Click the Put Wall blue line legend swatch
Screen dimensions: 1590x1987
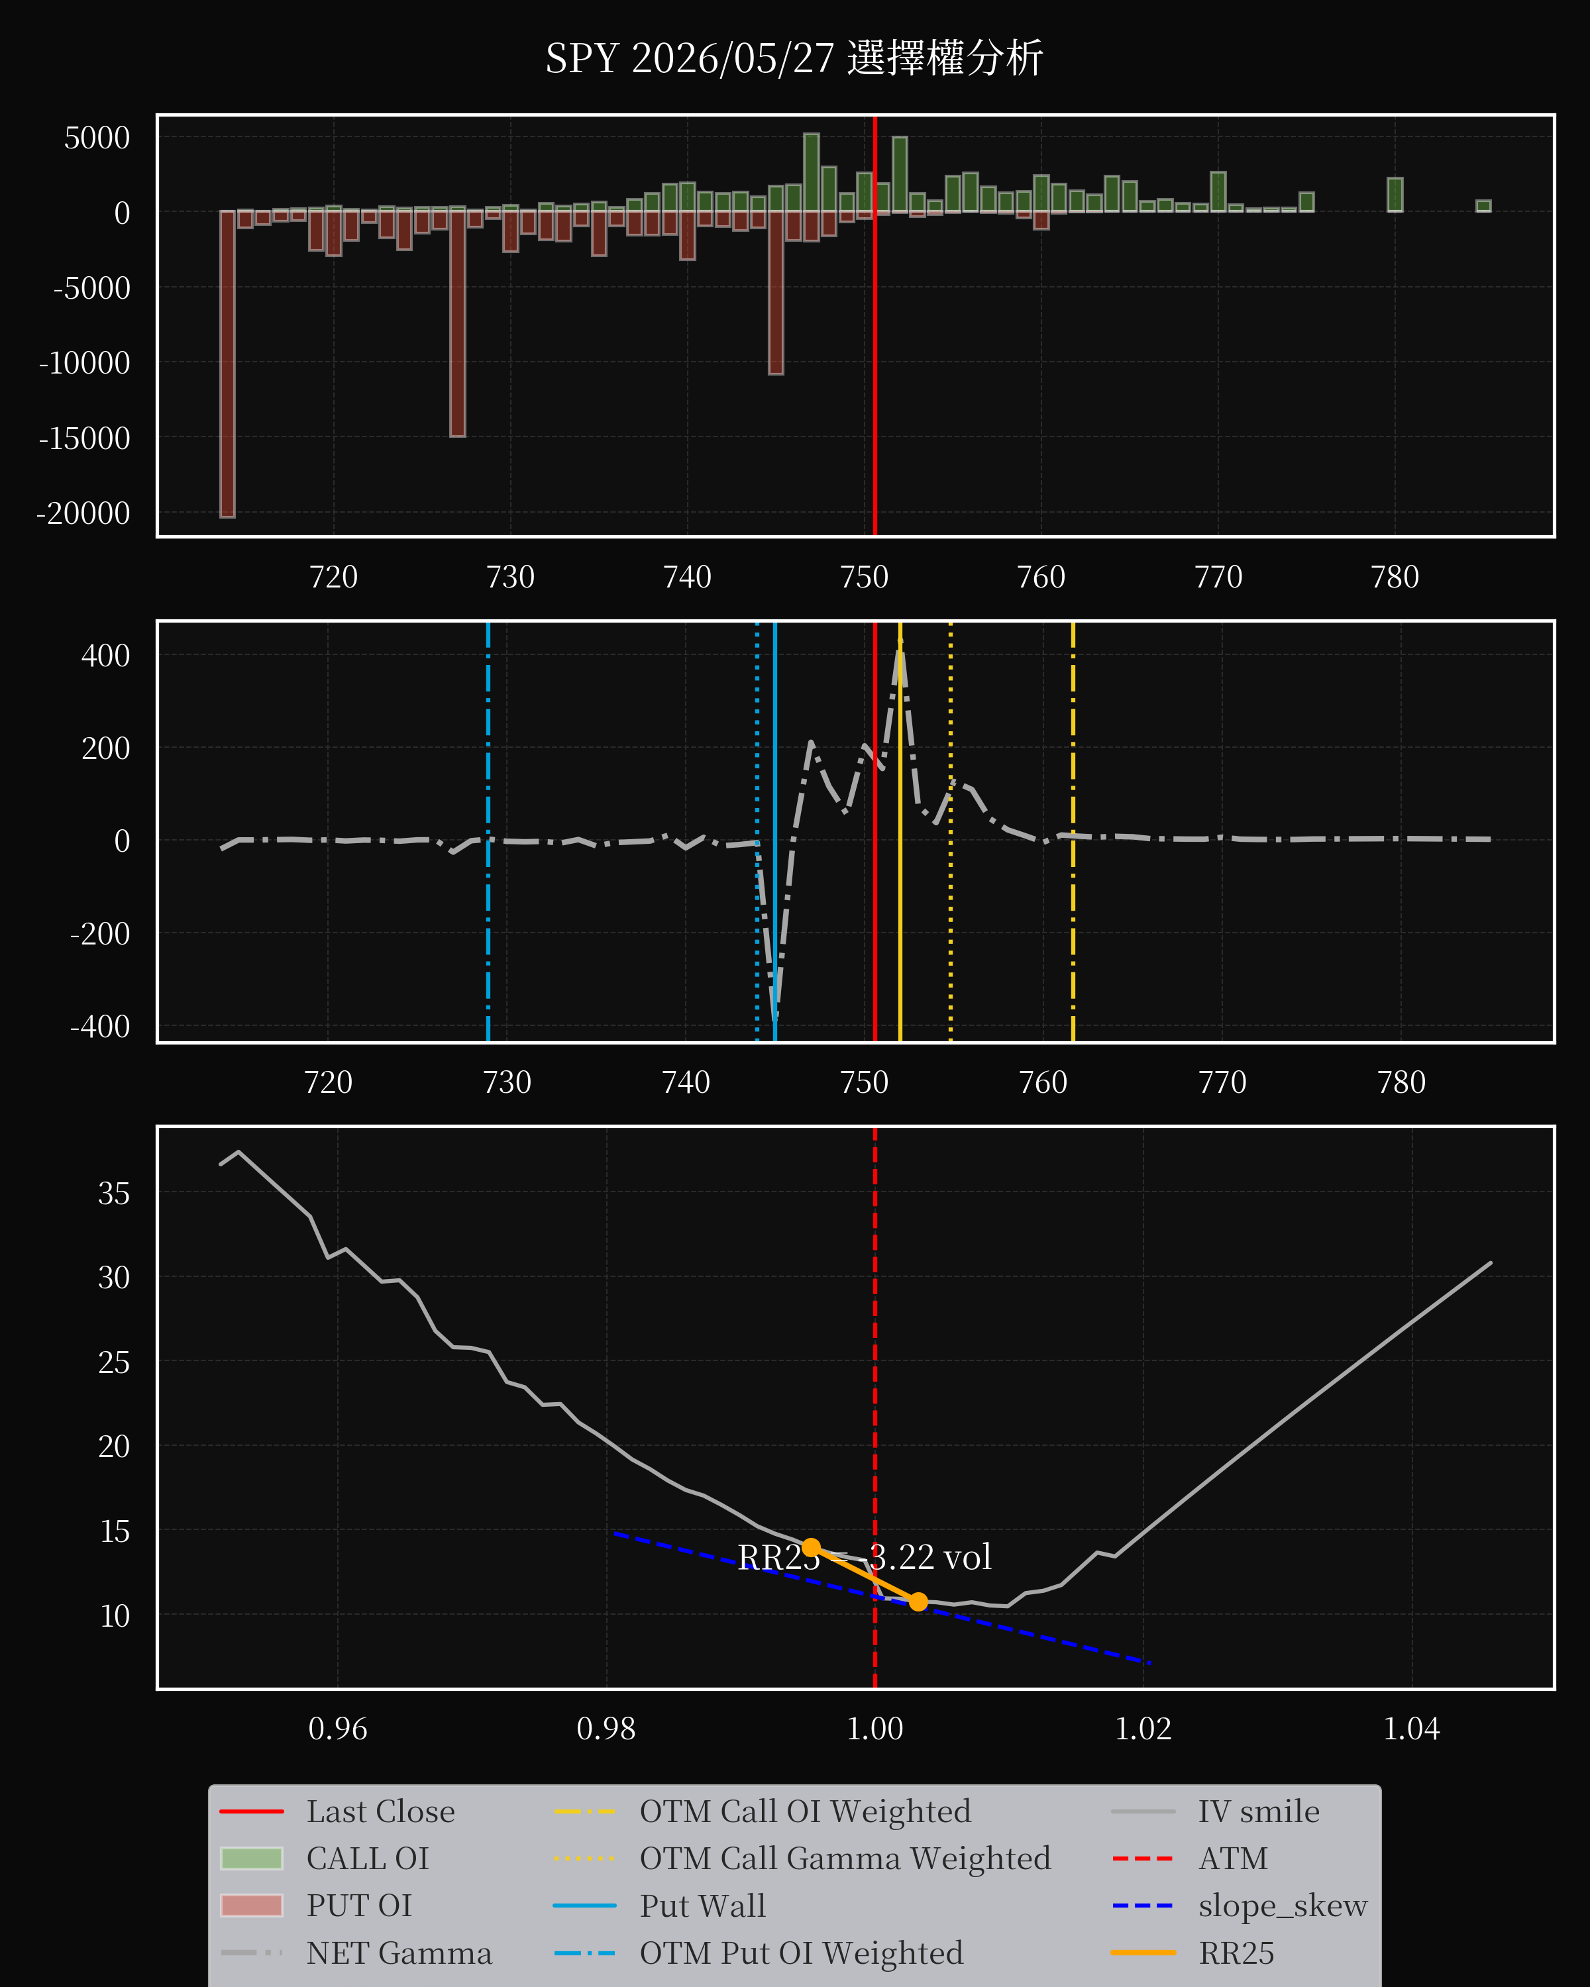pos(584,1906)
